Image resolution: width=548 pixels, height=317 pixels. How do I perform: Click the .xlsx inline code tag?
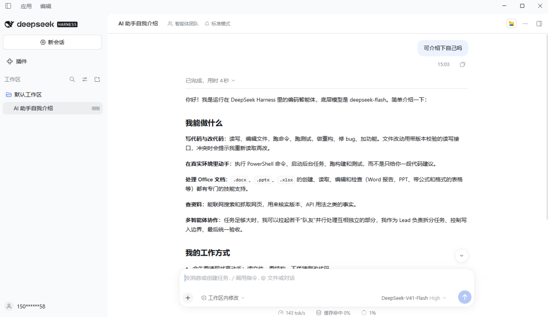pos(285,180)
